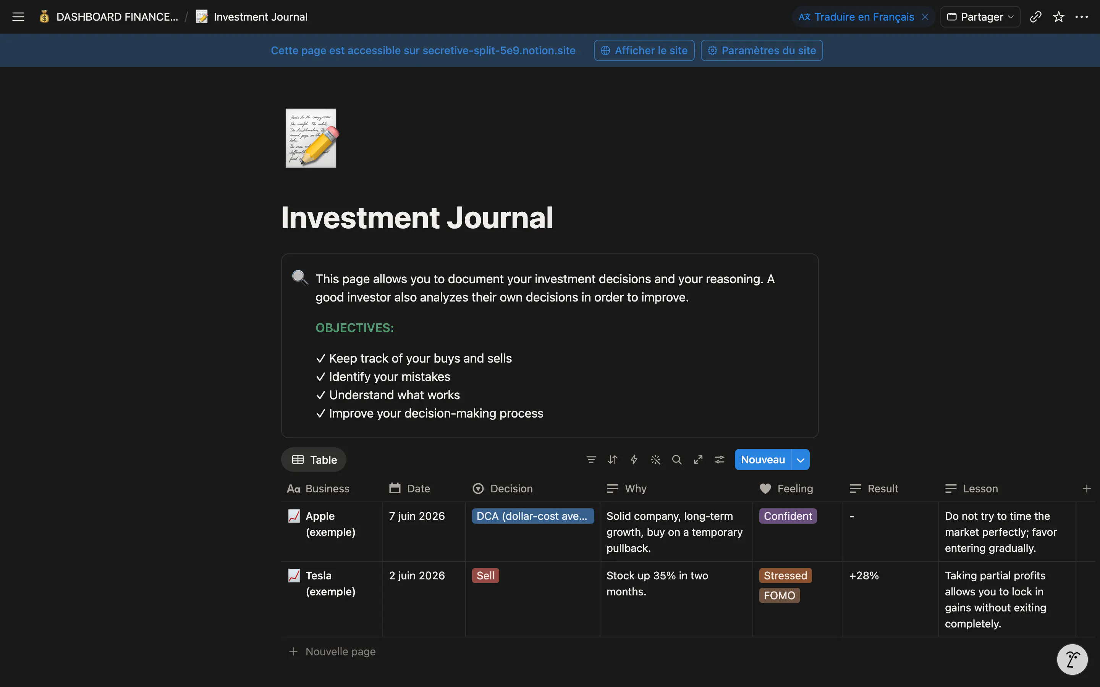Click the FOMO feeling tag
1100x687 pixels.
(779, 595)
